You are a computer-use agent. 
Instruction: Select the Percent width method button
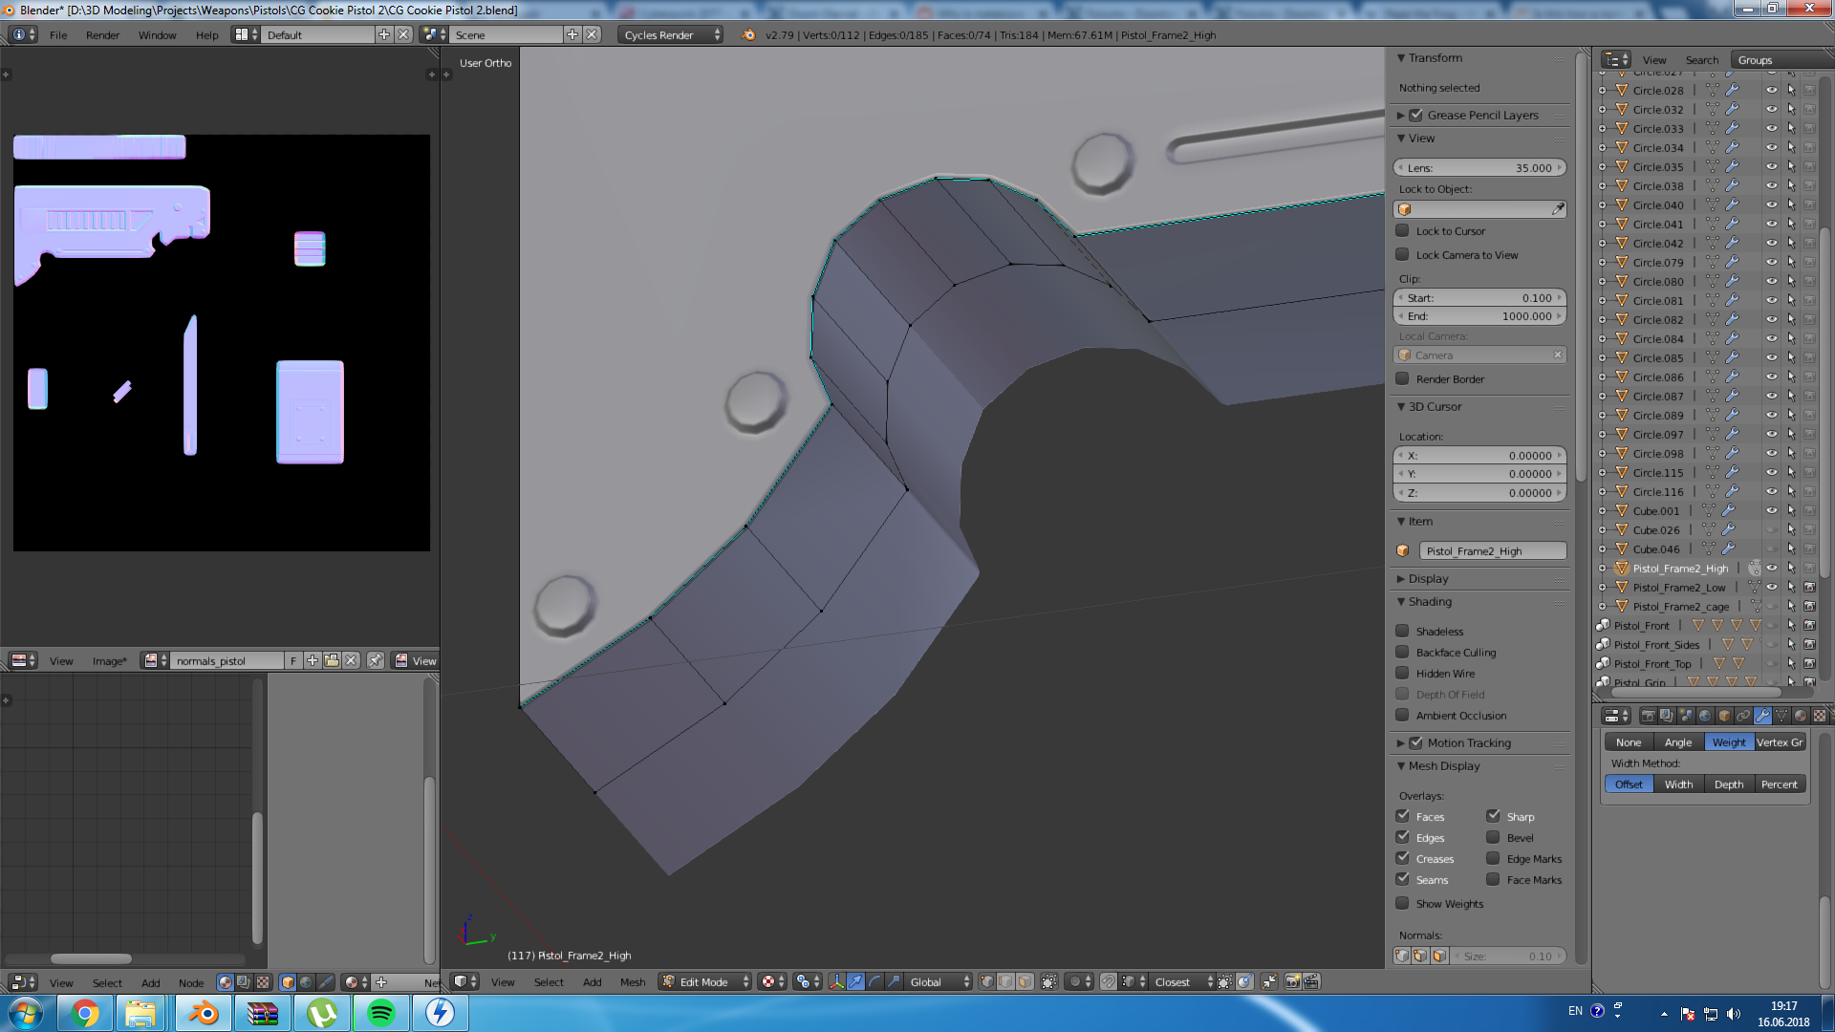(1779, 785)
